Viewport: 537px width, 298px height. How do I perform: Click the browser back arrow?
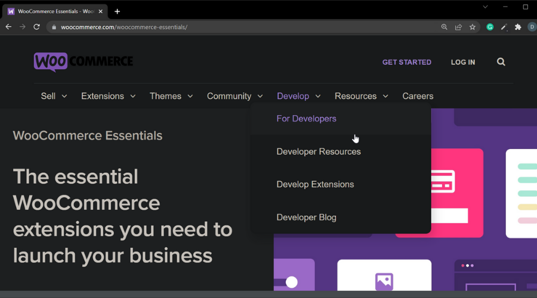(8, 27)
